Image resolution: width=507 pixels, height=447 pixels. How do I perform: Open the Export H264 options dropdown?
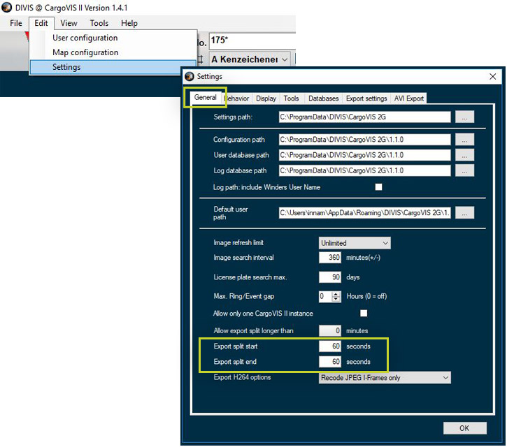tap(385, 378)
